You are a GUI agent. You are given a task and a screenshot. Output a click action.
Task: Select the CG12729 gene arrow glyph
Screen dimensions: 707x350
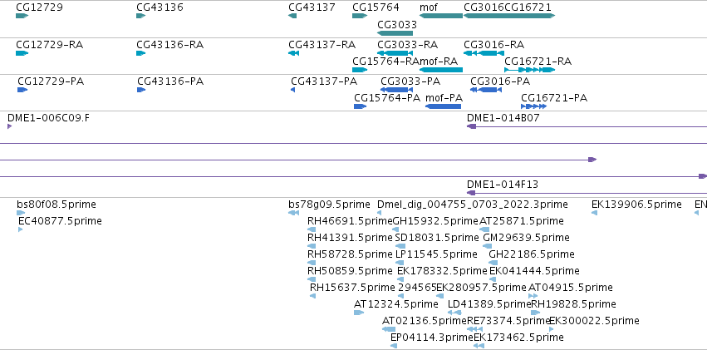22,16
